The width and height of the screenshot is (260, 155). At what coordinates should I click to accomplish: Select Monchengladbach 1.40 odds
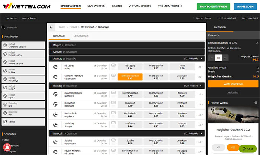(130, 94)
